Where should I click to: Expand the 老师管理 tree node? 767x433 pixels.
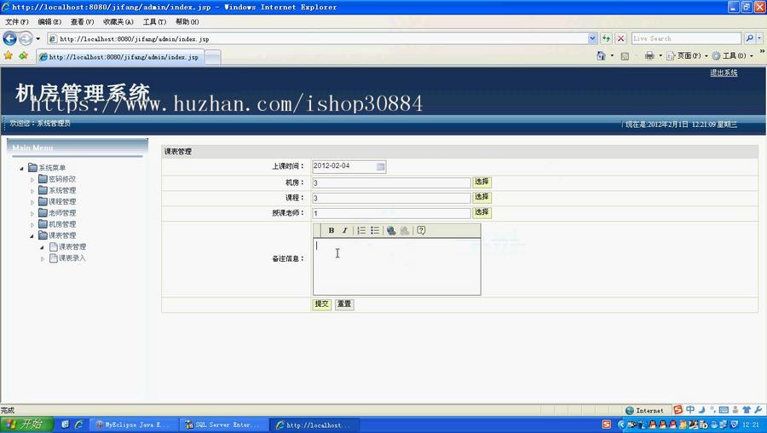click(x=32, y=213)
